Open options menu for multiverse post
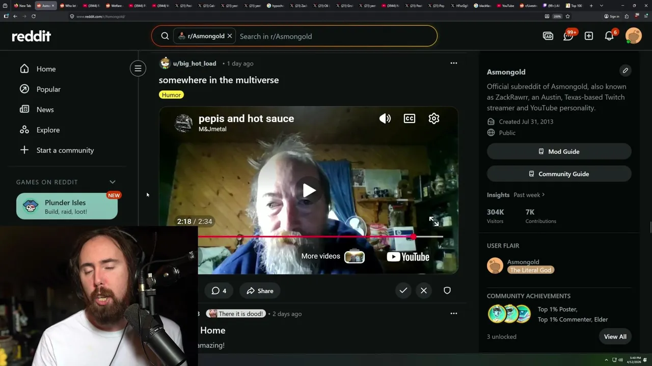The image size is (652, 366). [x=453, y=63]
